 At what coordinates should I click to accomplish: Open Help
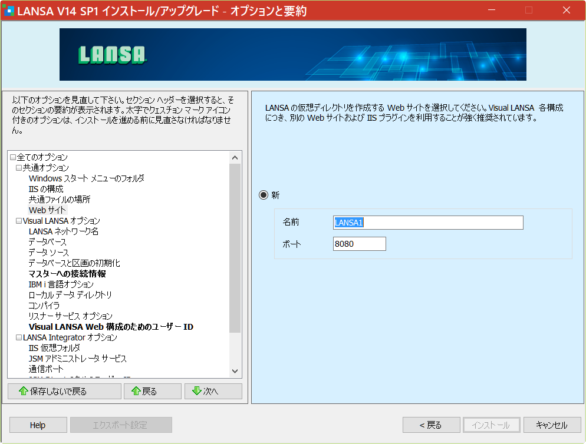tap(38, 425)
